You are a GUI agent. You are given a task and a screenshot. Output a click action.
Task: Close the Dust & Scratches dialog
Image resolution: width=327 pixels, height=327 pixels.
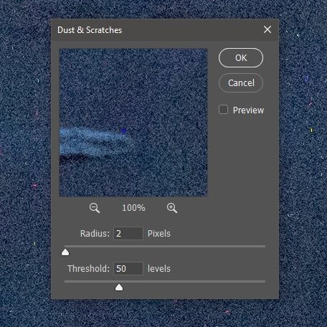(x=267, y=29)
